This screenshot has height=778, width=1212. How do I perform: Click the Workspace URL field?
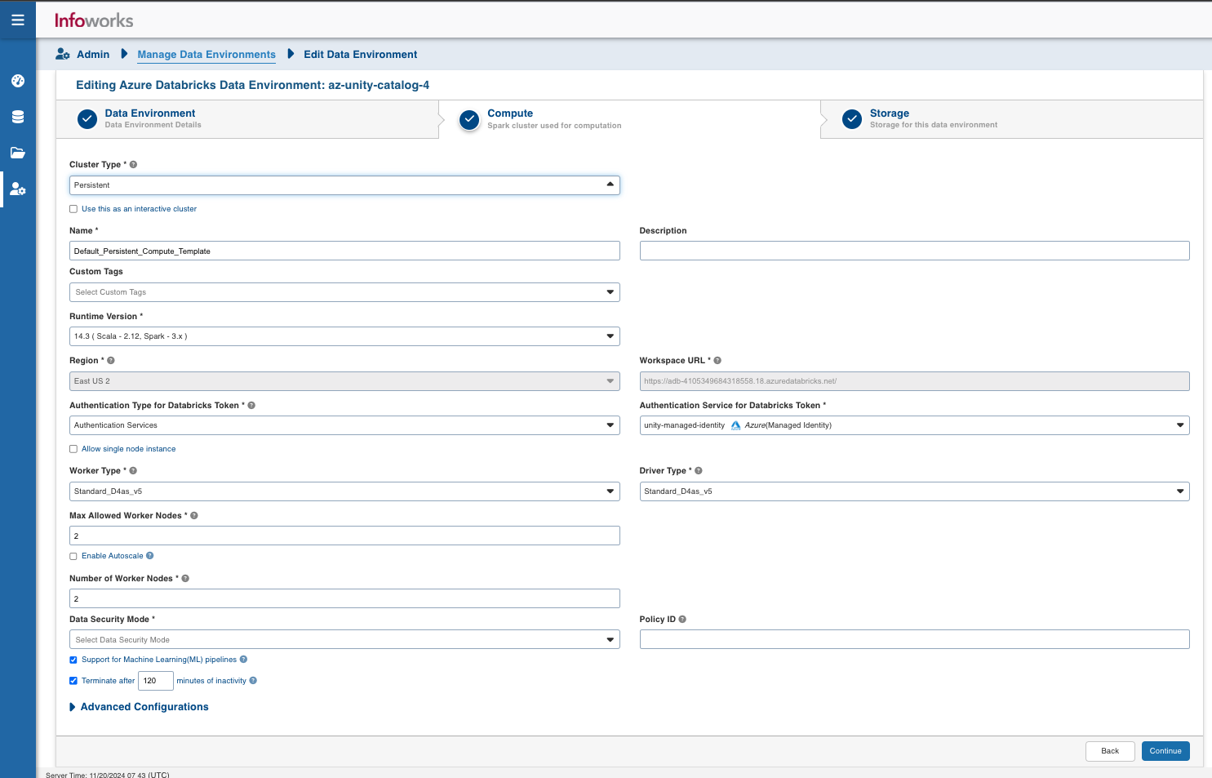pos(914,381)
